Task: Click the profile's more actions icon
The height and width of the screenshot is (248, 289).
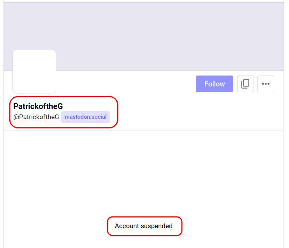Action: 266,84
